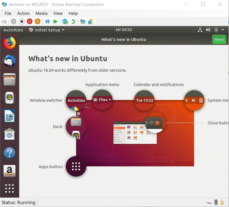Image resolution: width=229 pixels, height=207 pixels.
Task: Open the Help app from the dock
Action: click(x=9, y=153)
